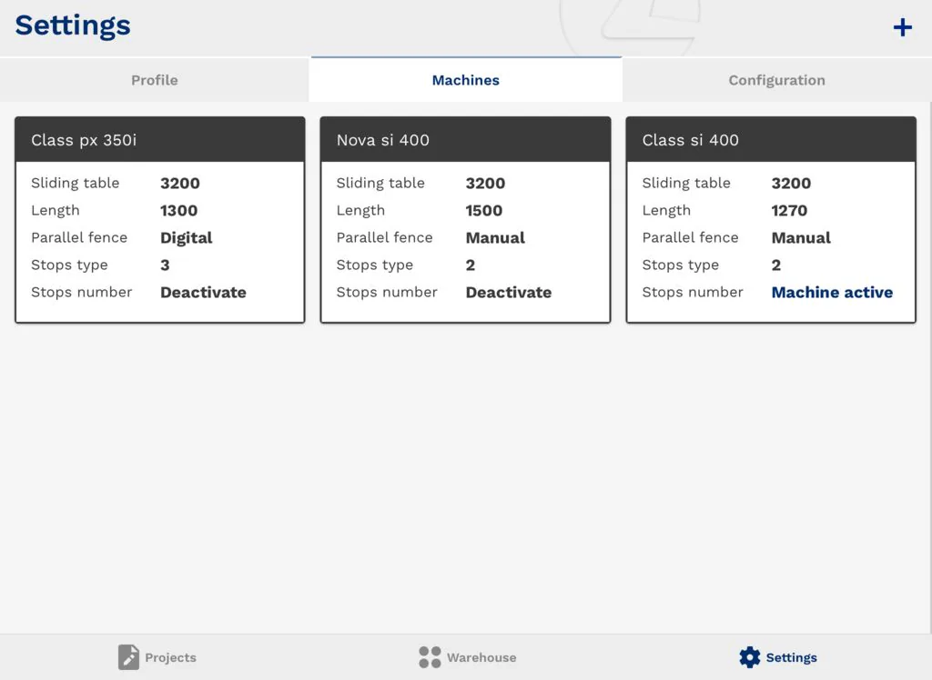Click the Projects label in bottom bar
The image size is (932, 680).
pos(170,657)
